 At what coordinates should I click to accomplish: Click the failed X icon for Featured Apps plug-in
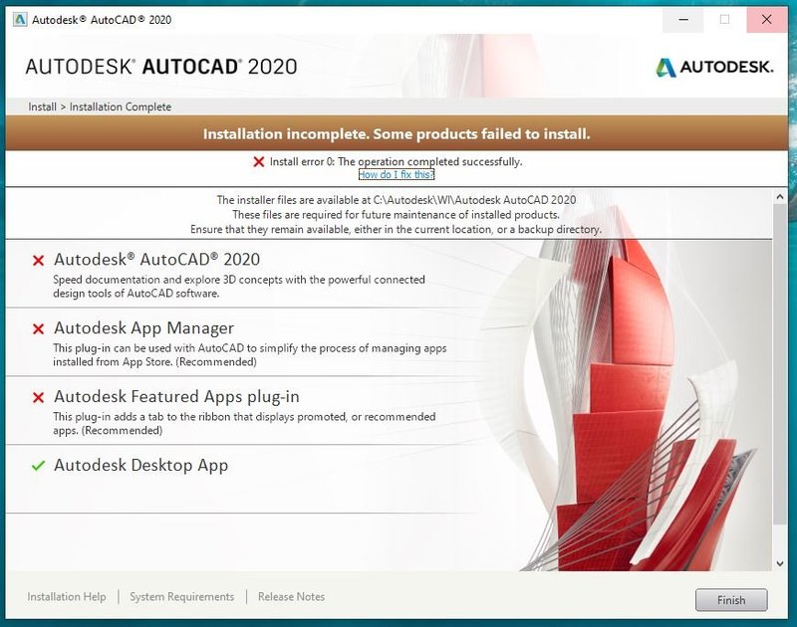click(38, 397)
